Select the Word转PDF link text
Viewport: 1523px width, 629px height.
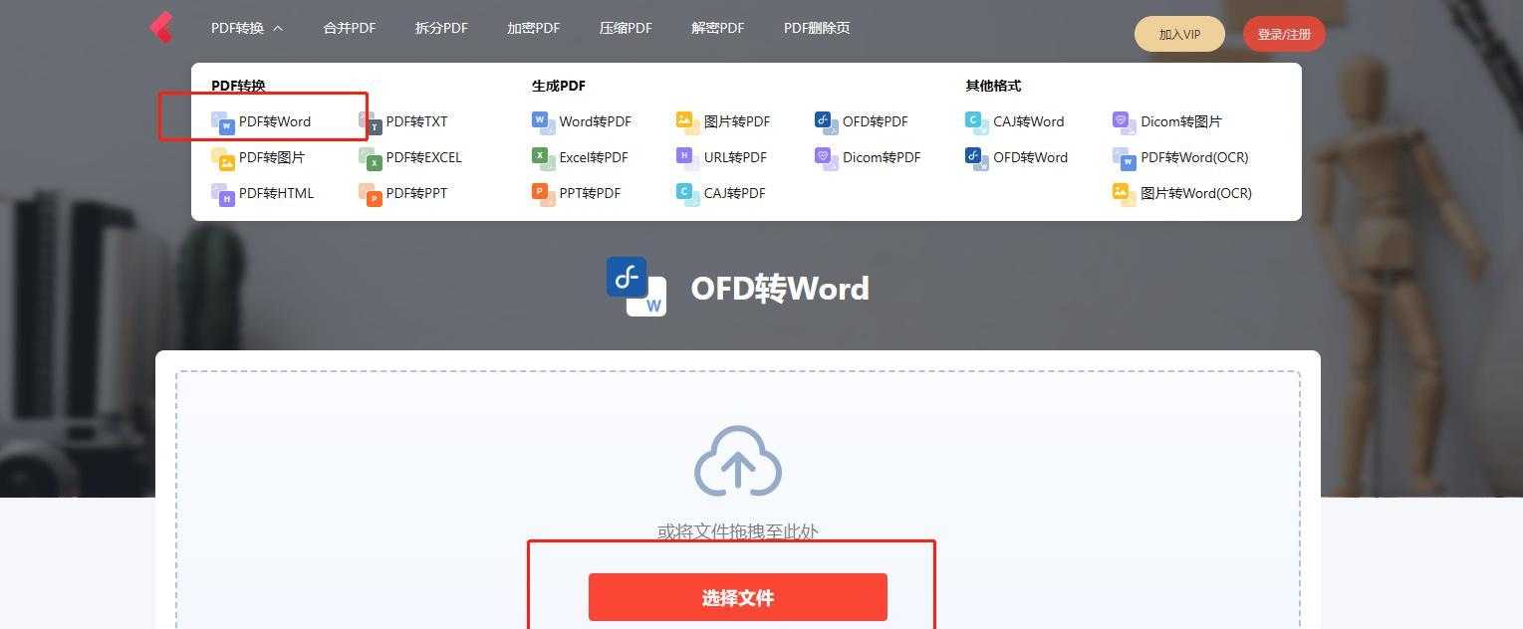pyautogui.click(x=596, y=121)
